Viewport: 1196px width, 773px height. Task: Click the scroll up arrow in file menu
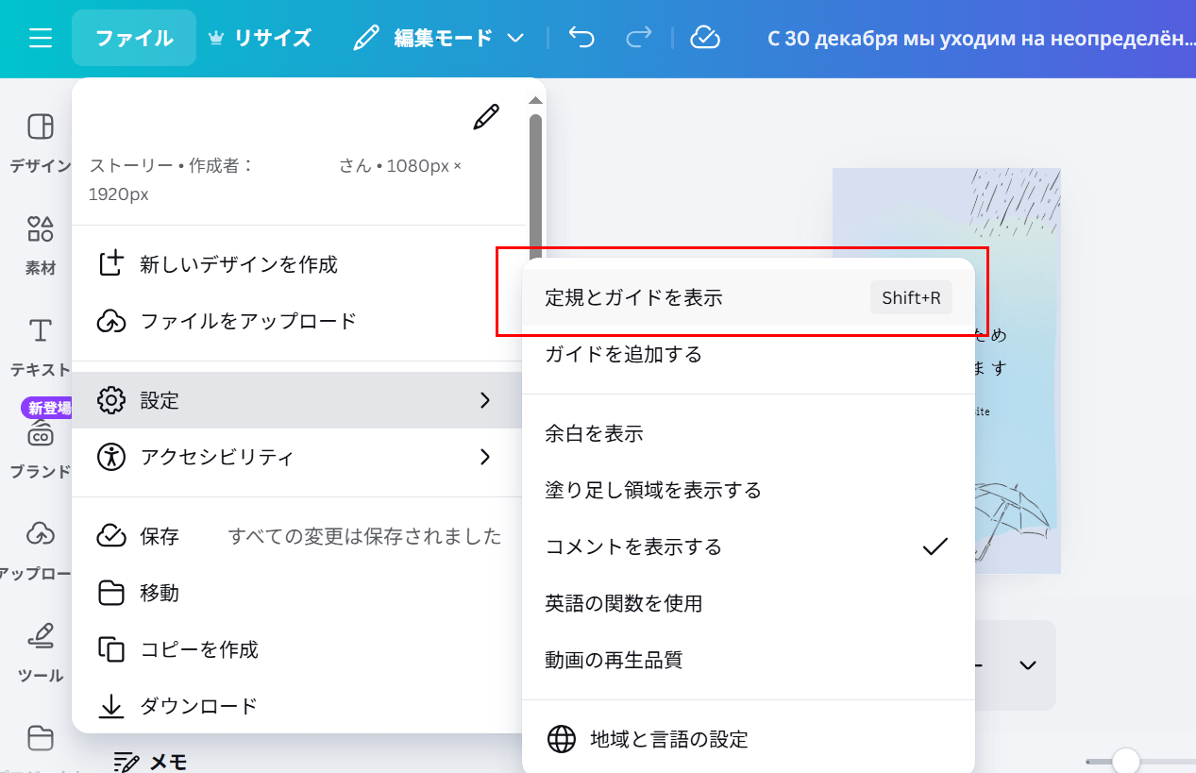535,100
